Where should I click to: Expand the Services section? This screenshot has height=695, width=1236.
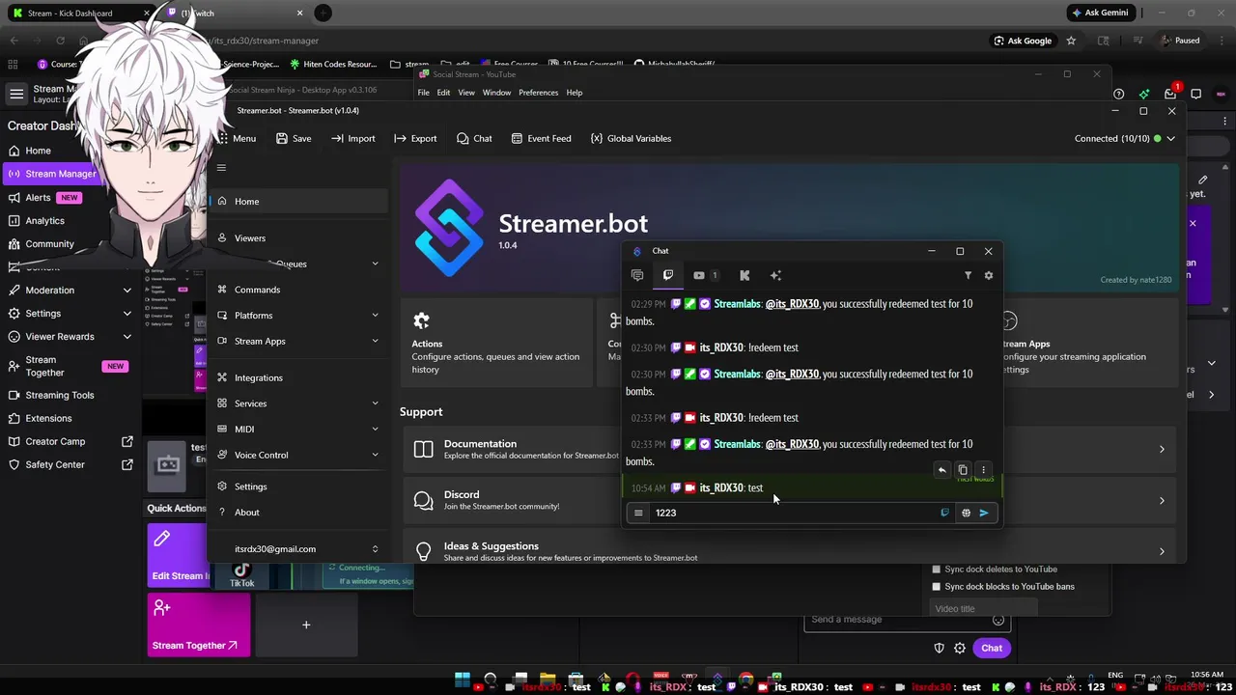[x=298, y=403]
